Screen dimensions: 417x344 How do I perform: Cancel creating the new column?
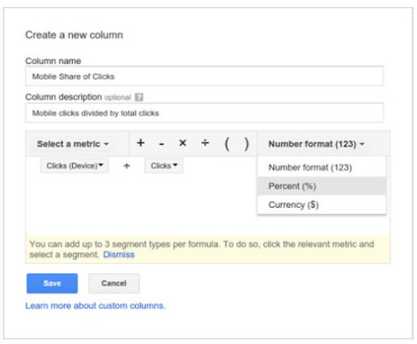(x=114, y=283)
